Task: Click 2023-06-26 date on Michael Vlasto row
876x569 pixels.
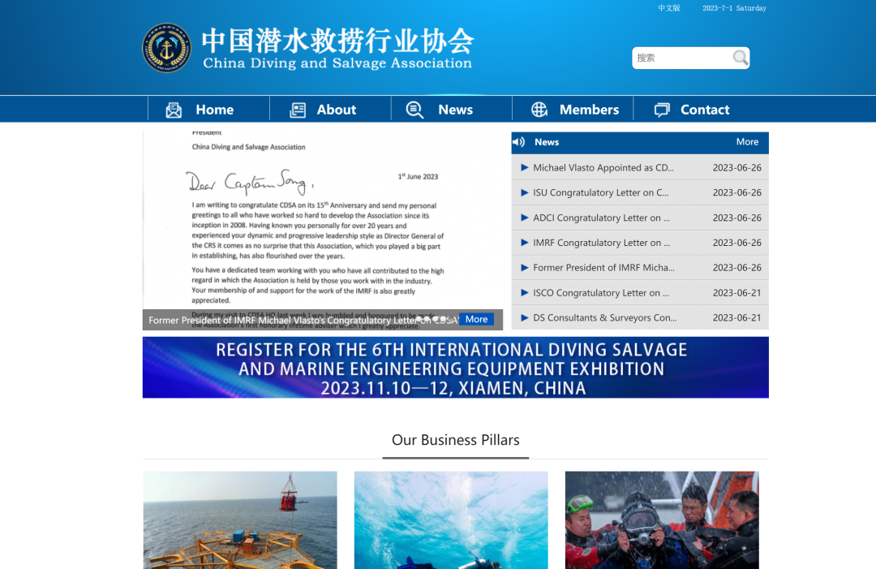Action: [736, 168]
